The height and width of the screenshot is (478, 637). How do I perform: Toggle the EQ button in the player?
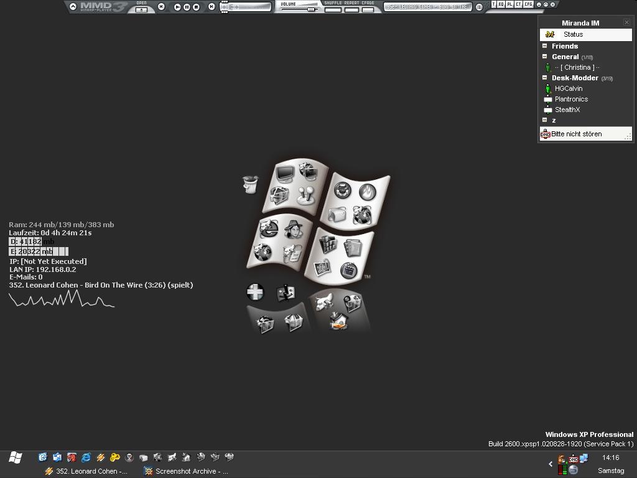coord(501,4)
